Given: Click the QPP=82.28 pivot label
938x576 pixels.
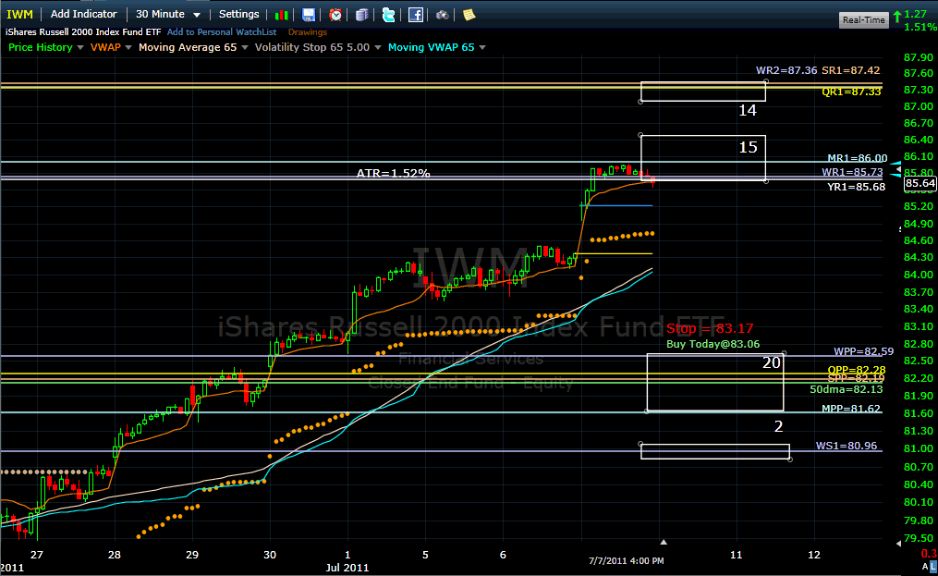Looking at the screenshot, I should pos(857,370).
